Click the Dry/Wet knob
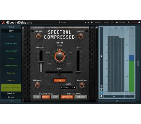 (38, 36)
